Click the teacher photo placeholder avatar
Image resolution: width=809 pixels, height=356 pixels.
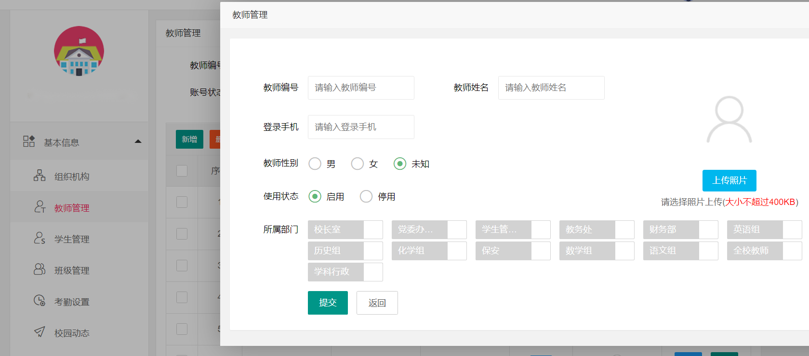pos(729,120)
